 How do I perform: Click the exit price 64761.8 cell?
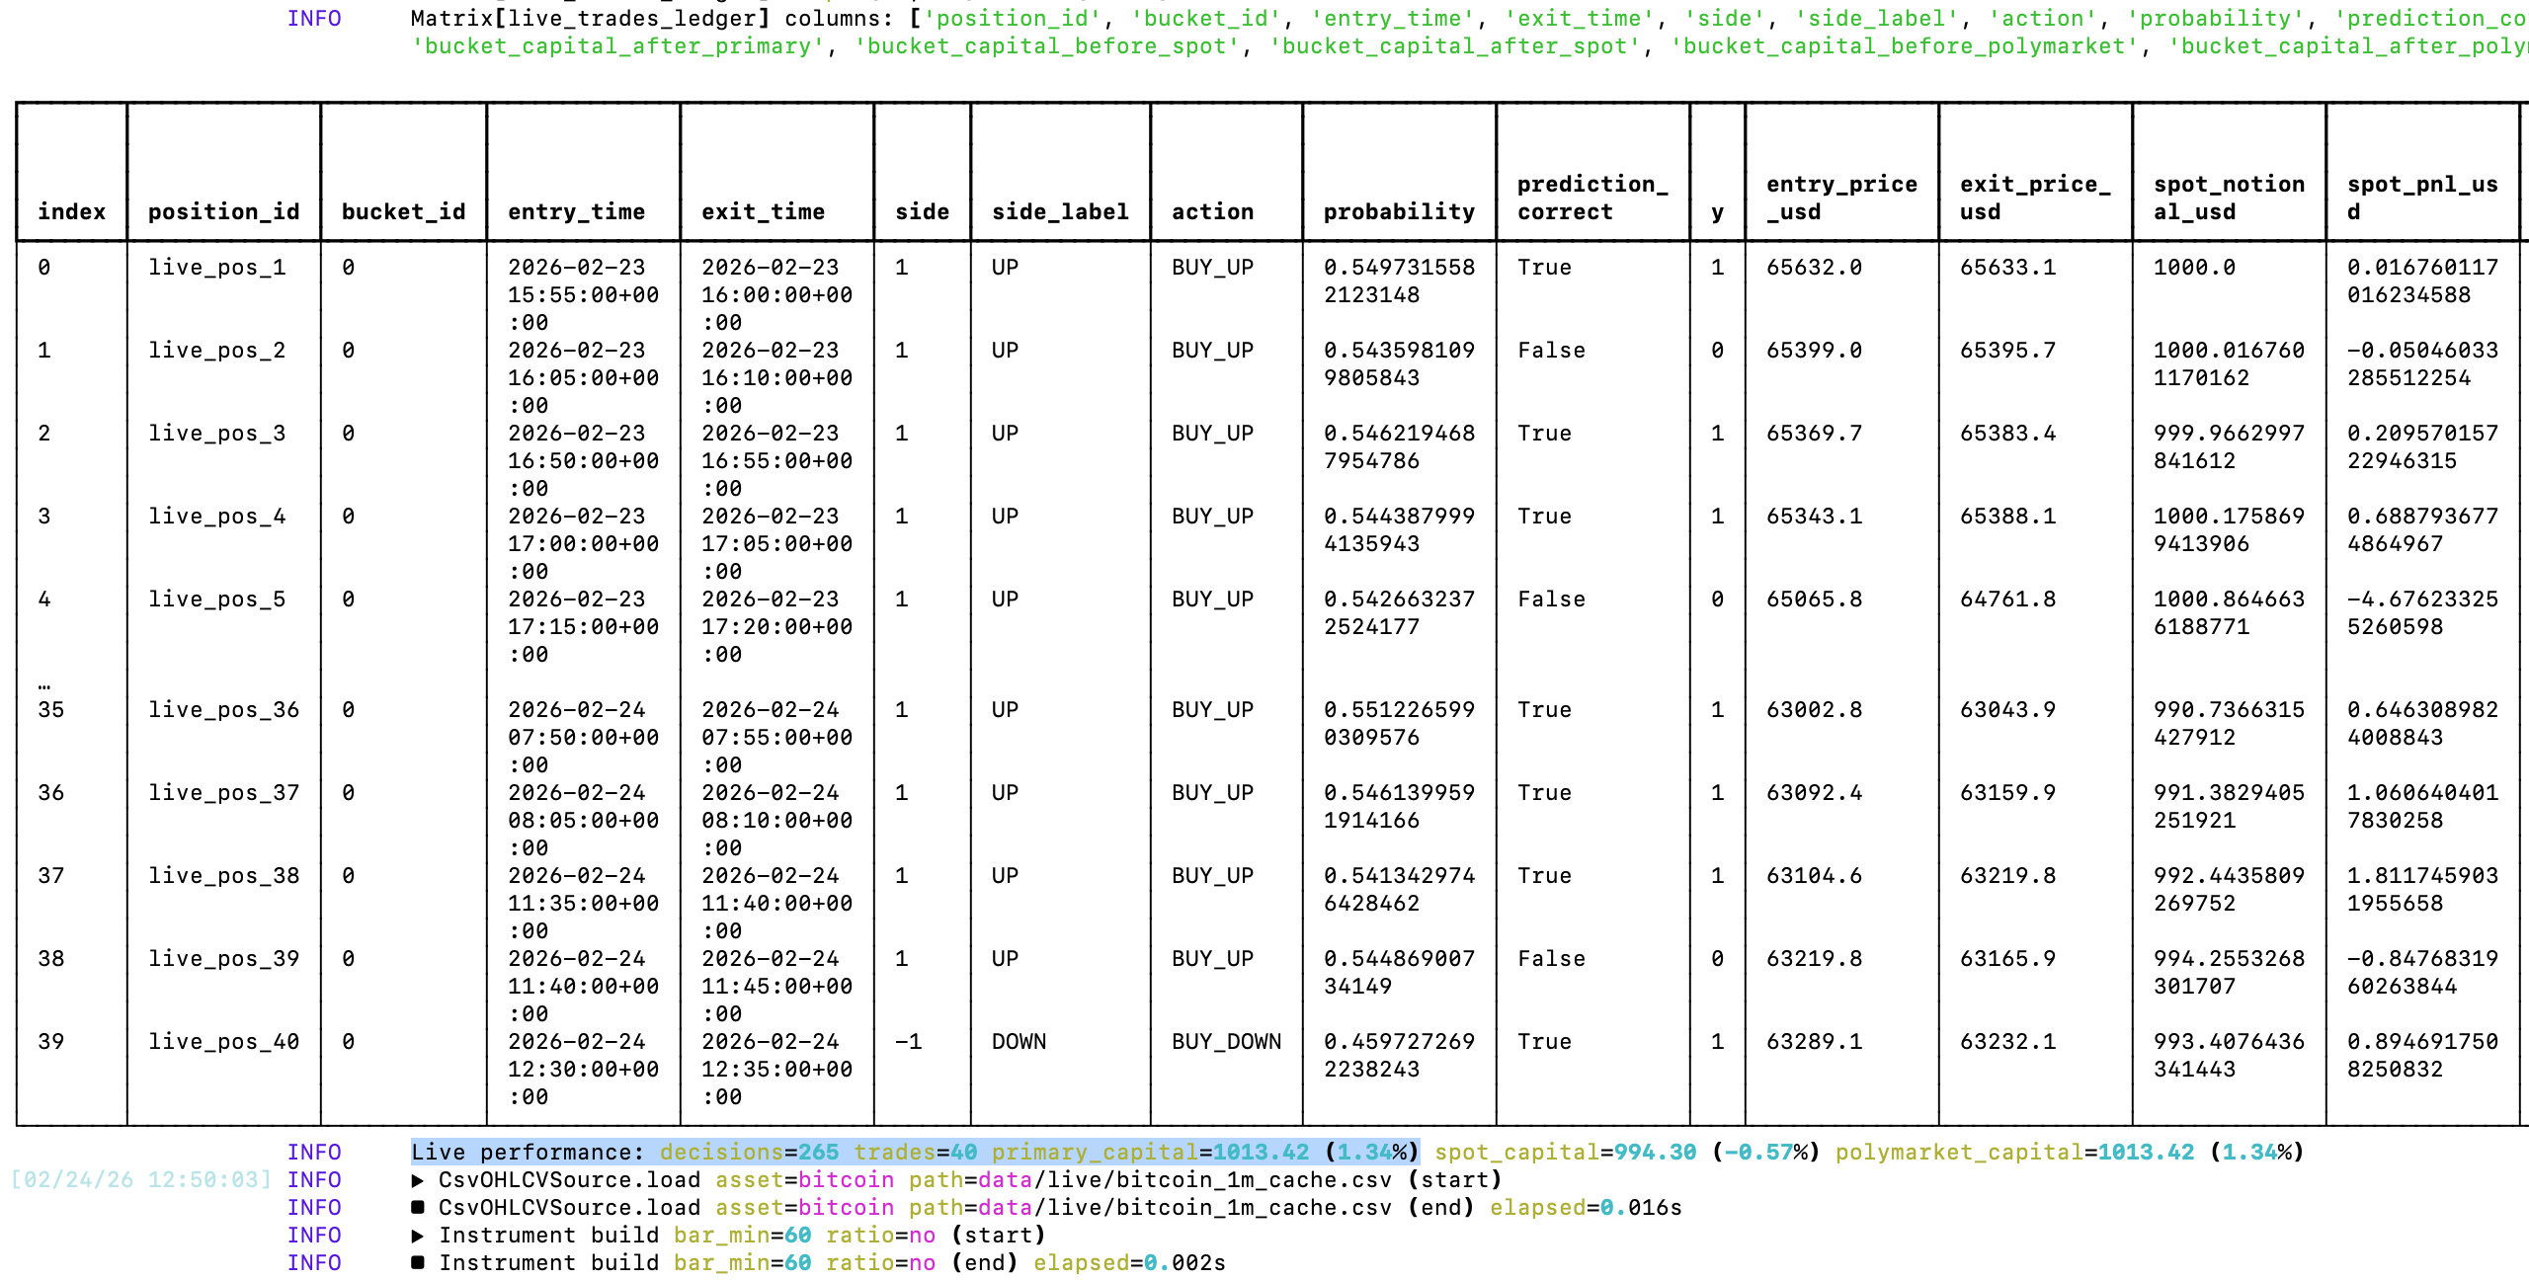2007,600
